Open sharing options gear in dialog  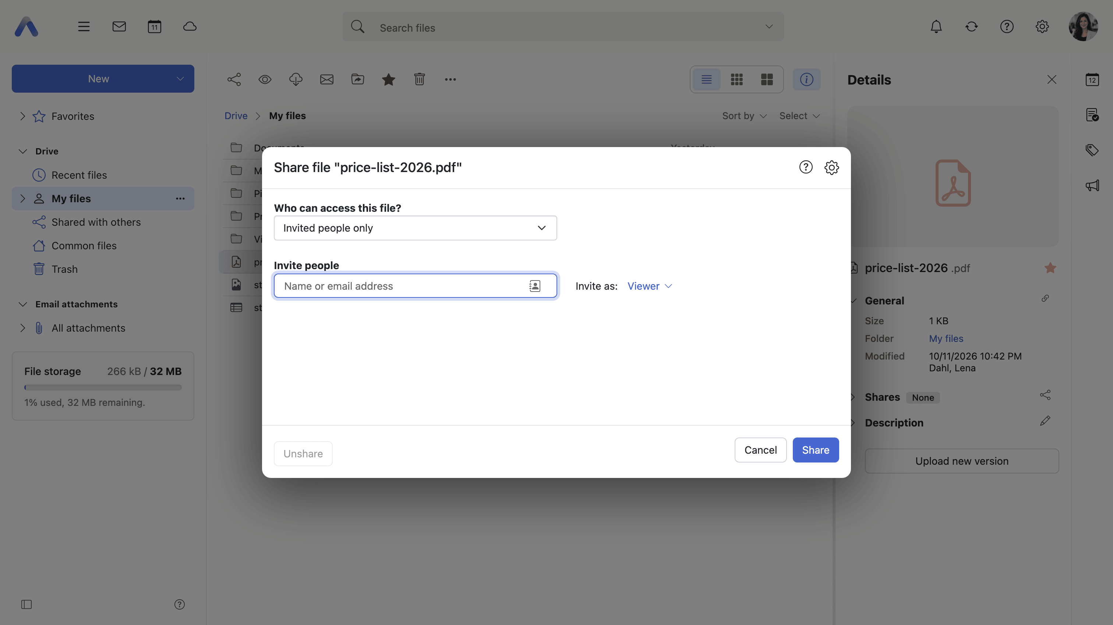click(831, 167)
